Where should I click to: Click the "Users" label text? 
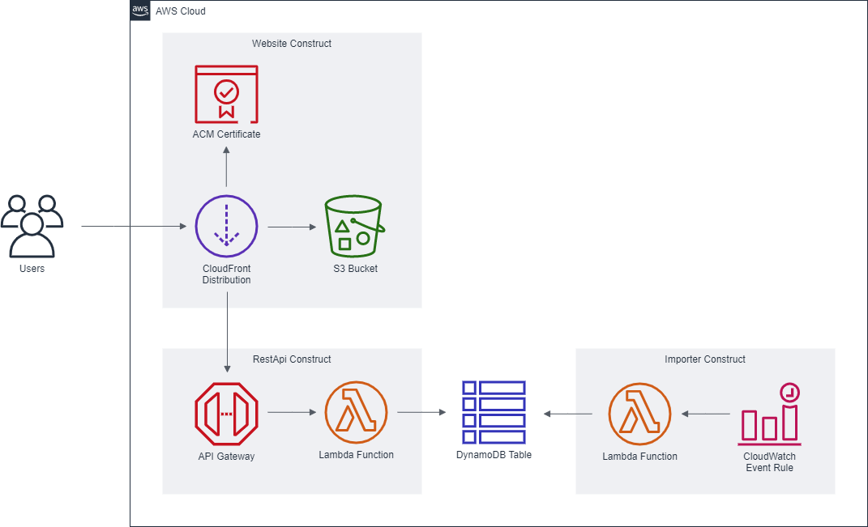click(x=32, y=268)
